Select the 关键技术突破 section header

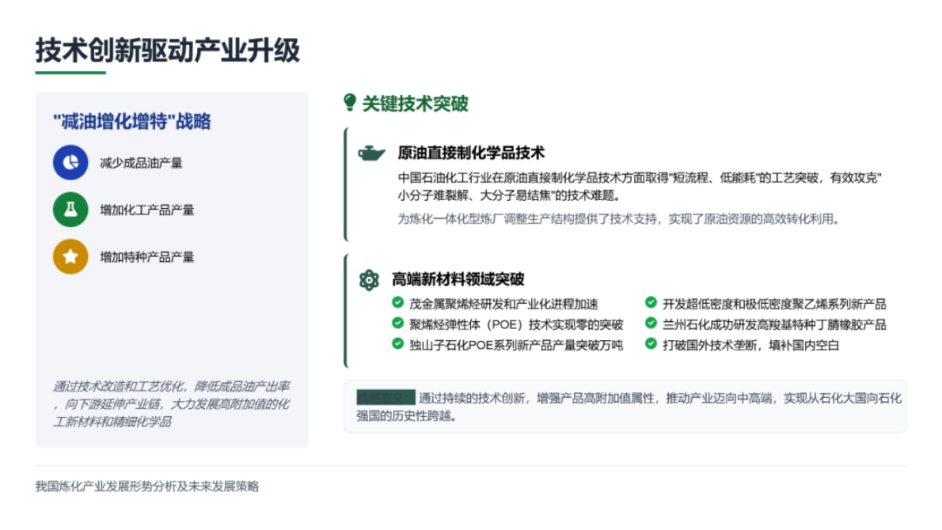click(x=415, y=101)
